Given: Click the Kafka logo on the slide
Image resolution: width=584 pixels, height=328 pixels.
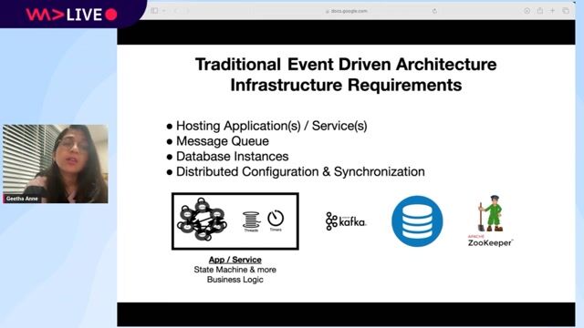Looking at the screenshot, I should pos(346,221).
